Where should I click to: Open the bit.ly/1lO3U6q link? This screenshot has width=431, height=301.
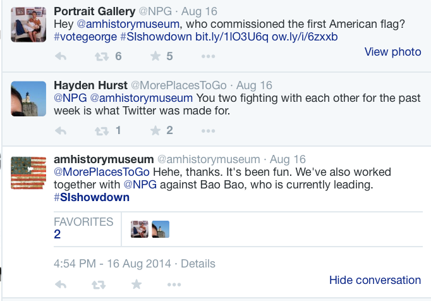[x=232, y=37]
